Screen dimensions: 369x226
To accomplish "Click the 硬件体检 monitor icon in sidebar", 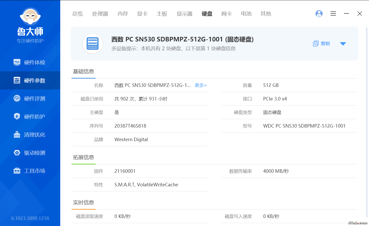I will coord(17,62).
